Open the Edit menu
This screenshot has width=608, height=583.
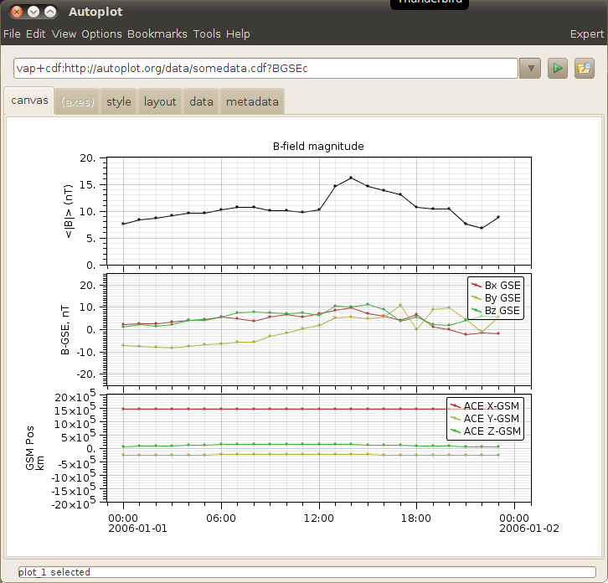pos(35,34)
